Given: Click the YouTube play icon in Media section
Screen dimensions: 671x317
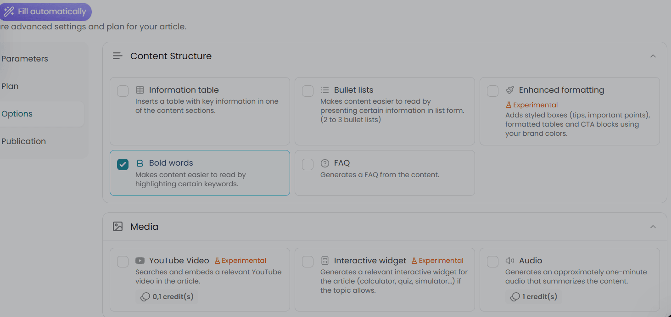Looking at the screenshot, I should 140,260.
